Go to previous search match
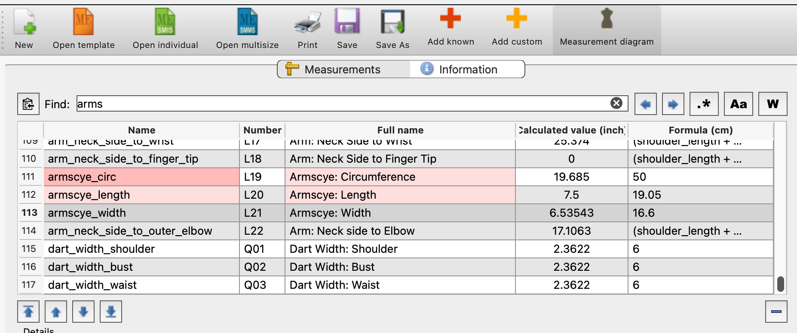This screenshot has height=333, width=797. 645,104
